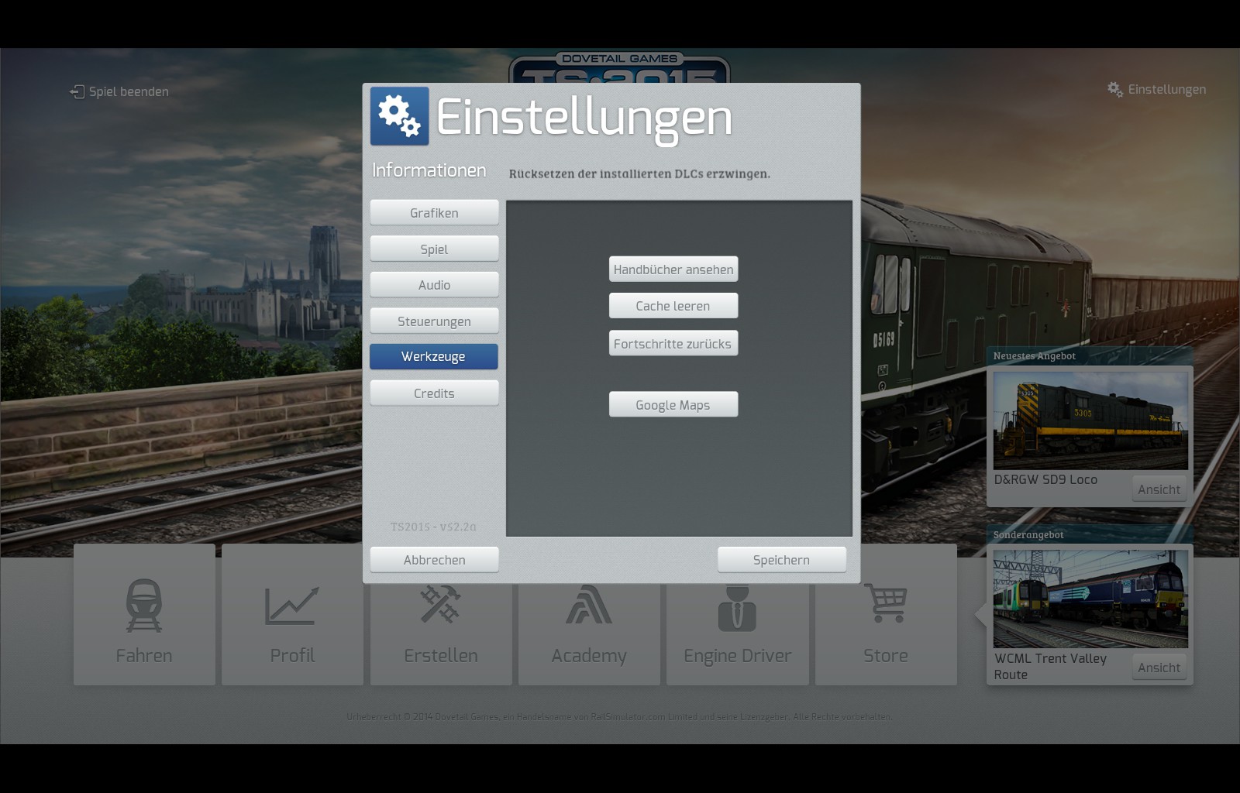1240x793 pixels.
Task: Click the gear icon beside the top-right Einstellungen link
Action: coord(1115,89)
